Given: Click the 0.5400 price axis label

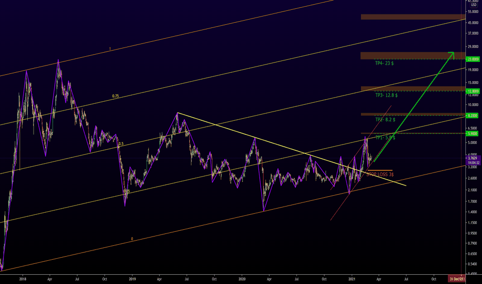Looking at the screenshot, I should coord(473,264).
